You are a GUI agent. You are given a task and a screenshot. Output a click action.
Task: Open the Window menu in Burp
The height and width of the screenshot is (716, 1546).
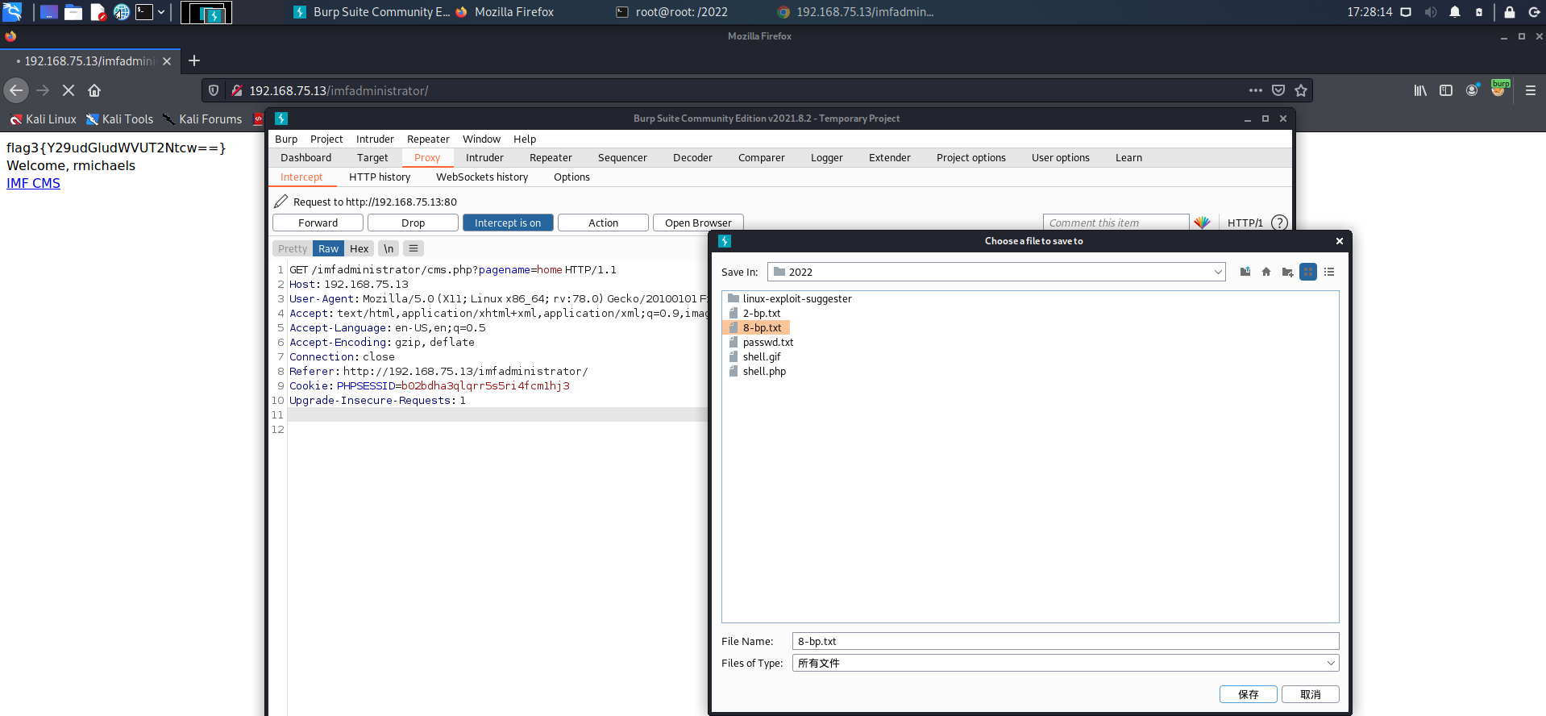[481, 139]
